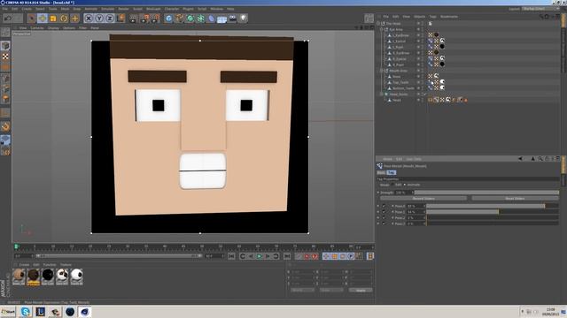This screenshot has height=318, width=567.
Task: Open the Bookmarks menu in Object Manager
Action: [449, 17]
